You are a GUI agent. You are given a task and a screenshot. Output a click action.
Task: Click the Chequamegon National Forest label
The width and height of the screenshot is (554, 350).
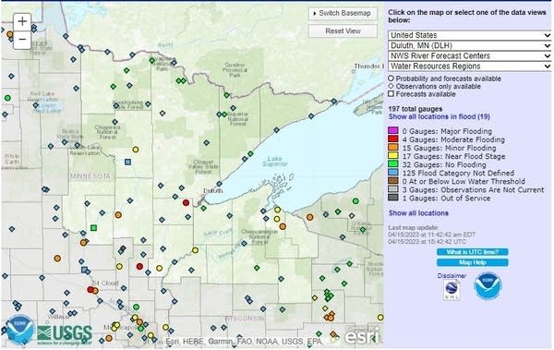point(259,236)
